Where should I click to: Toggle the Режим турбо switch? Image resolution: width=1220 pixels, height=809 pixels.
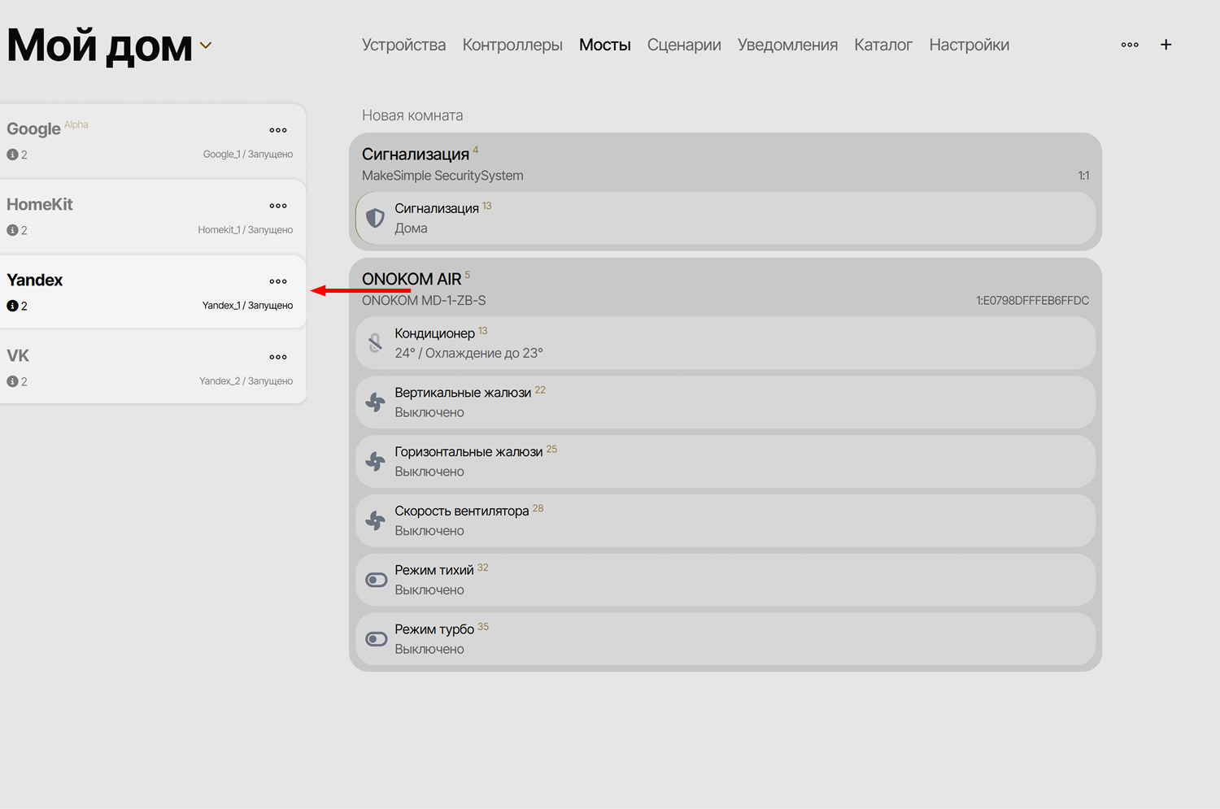(376, 639)
